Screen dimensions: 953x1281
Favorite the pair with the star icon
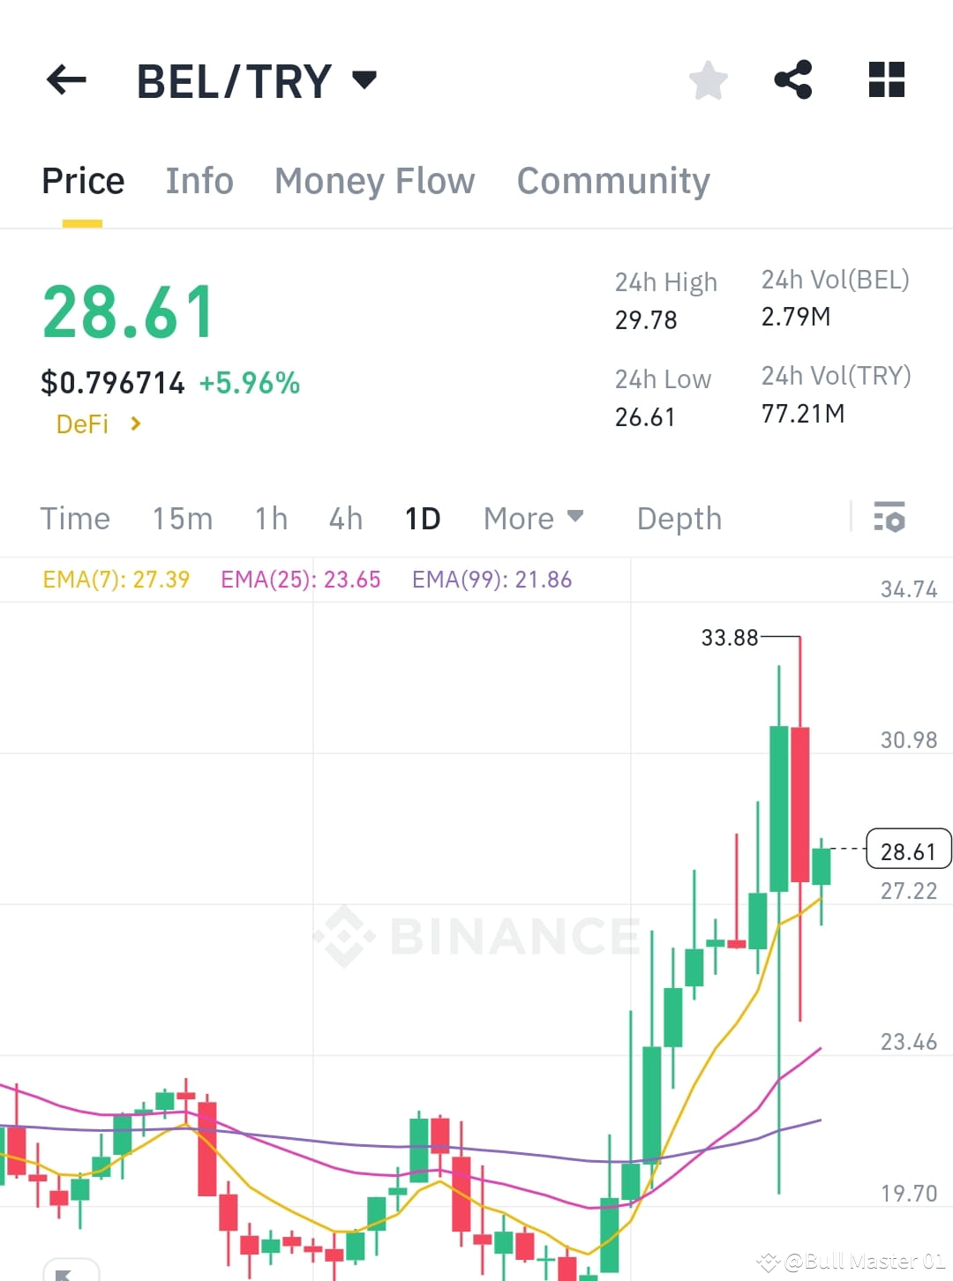click(709, 80)
